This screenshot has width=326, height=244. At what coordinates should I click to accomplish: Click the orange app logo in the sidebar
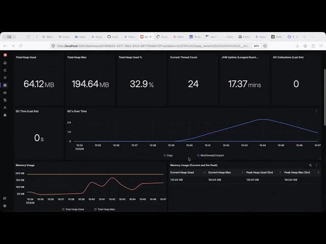click(5, 55)
